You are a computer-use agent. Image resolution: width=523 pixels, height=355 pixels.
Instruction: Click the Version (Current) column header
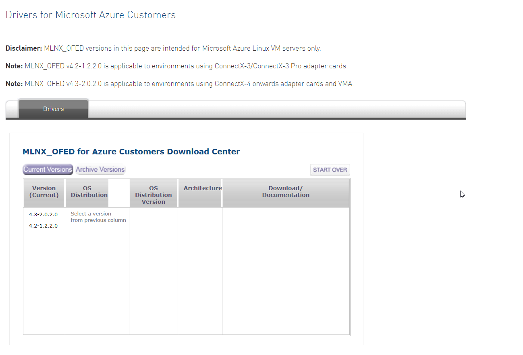[44, 193]
